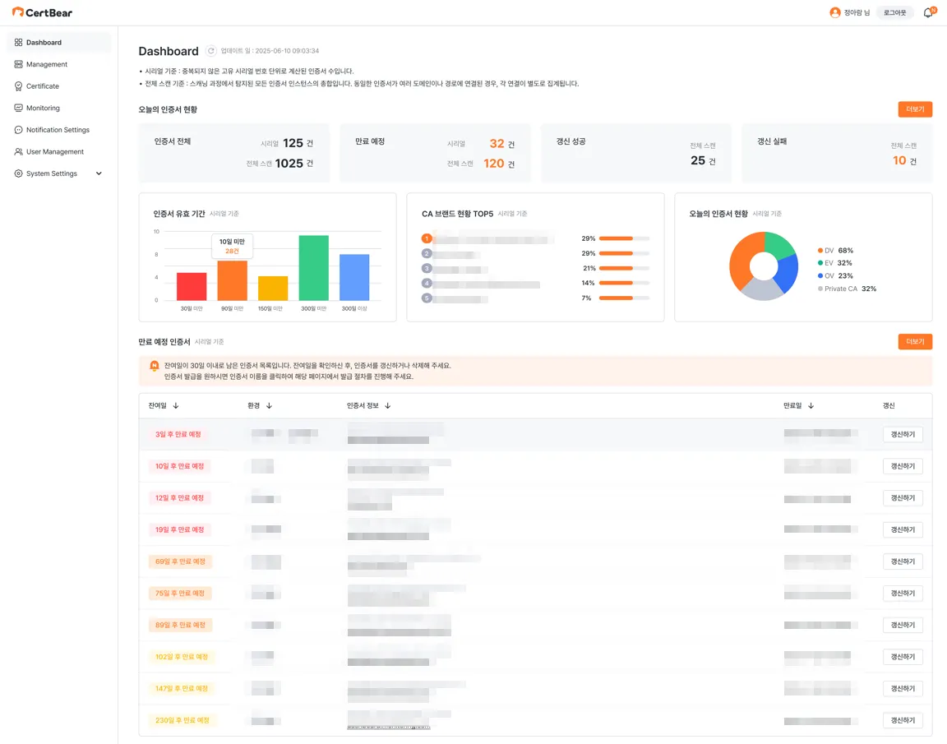Image resolution: width=947 pixels, height=744 pixels.
Task: Click the dashboard refresh icon
Action: (x=210, y=51)
